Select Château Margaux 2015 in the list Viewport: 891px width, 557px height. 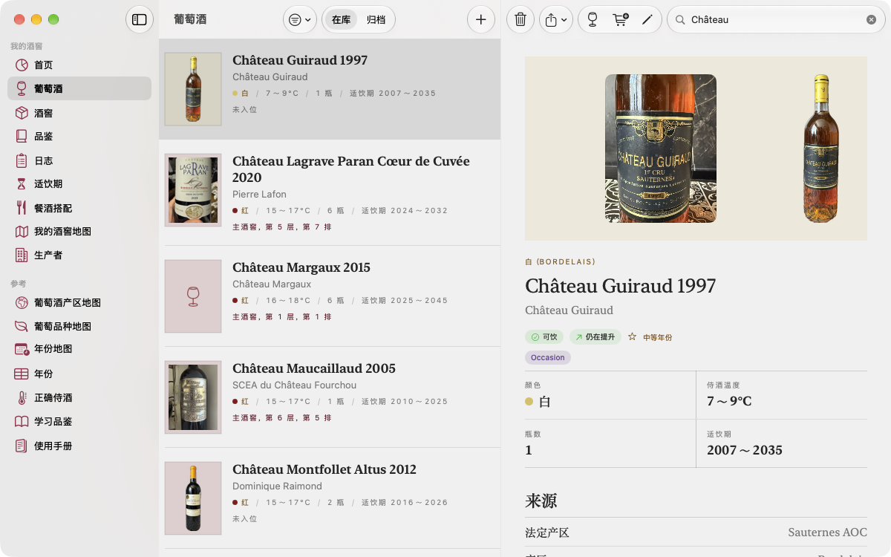[330, 296]
